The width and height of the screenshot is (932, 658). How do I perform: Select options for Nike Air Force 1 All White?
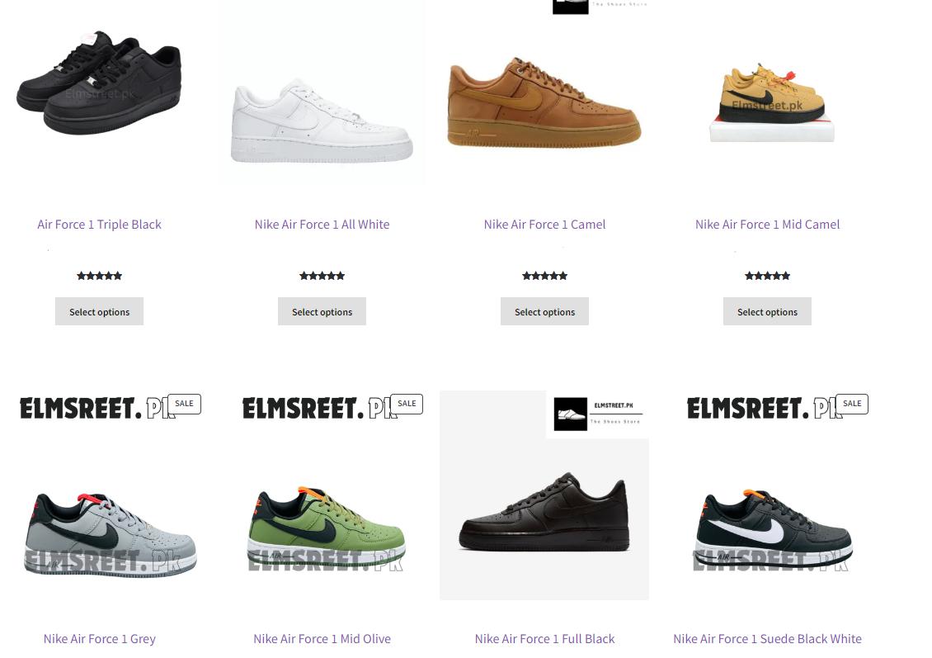pos(322,312)
